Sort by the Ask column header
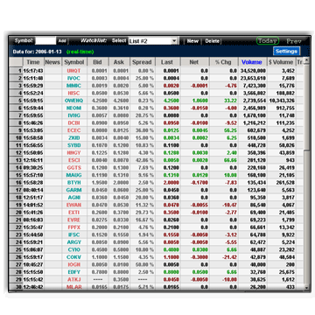The width and height of the screenshot is (315, 315). coord(119,62)
